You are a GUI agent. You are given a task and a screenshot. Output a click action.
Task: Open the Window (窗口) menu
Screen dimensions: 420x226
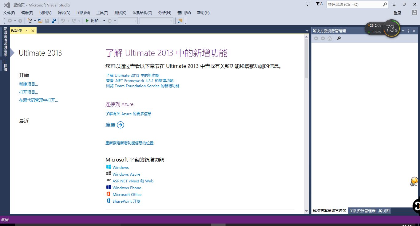184,13
